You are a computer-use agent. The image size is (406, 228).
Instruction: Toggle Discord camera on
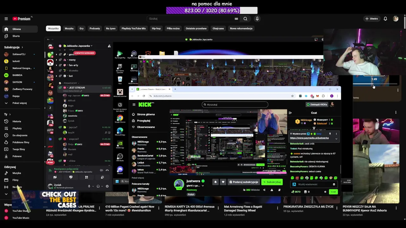(x=55, y=177)
